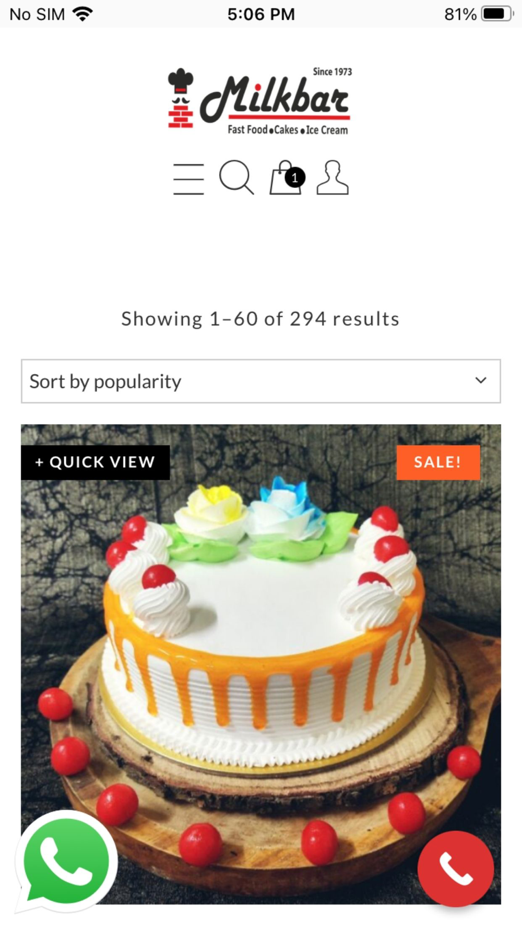Tap the 81% battery percentage
522x928 pixels.
(460, 14)
